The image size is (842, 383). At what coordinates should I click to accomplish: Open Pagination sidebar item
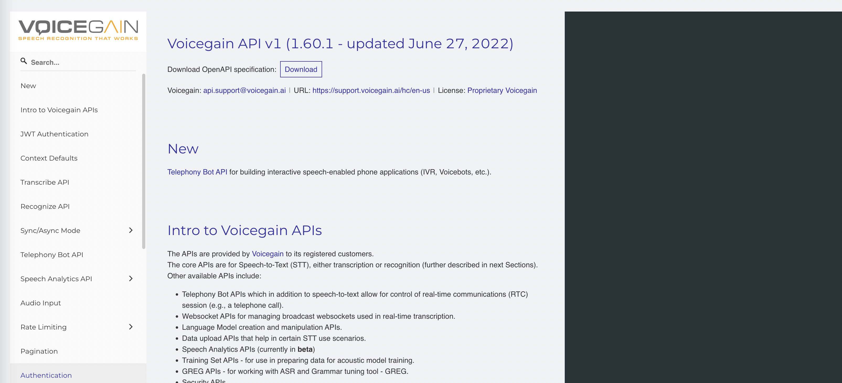(78, 351)
